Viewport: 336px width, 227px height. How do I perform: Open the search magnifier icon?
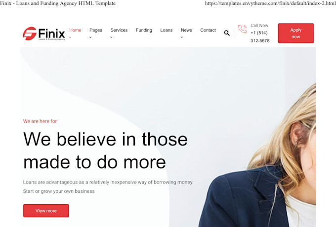pos(227,33)
